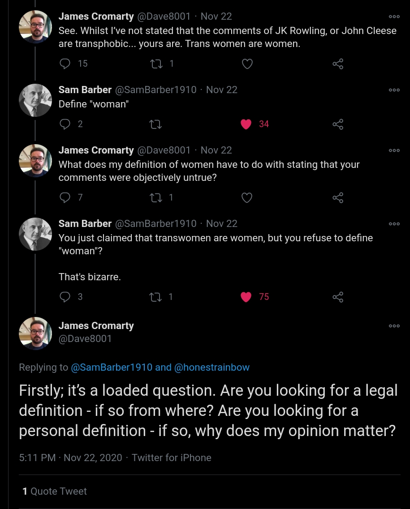
Task: Like the 'objectively untrue' tweet
Action: click(247, 197)
